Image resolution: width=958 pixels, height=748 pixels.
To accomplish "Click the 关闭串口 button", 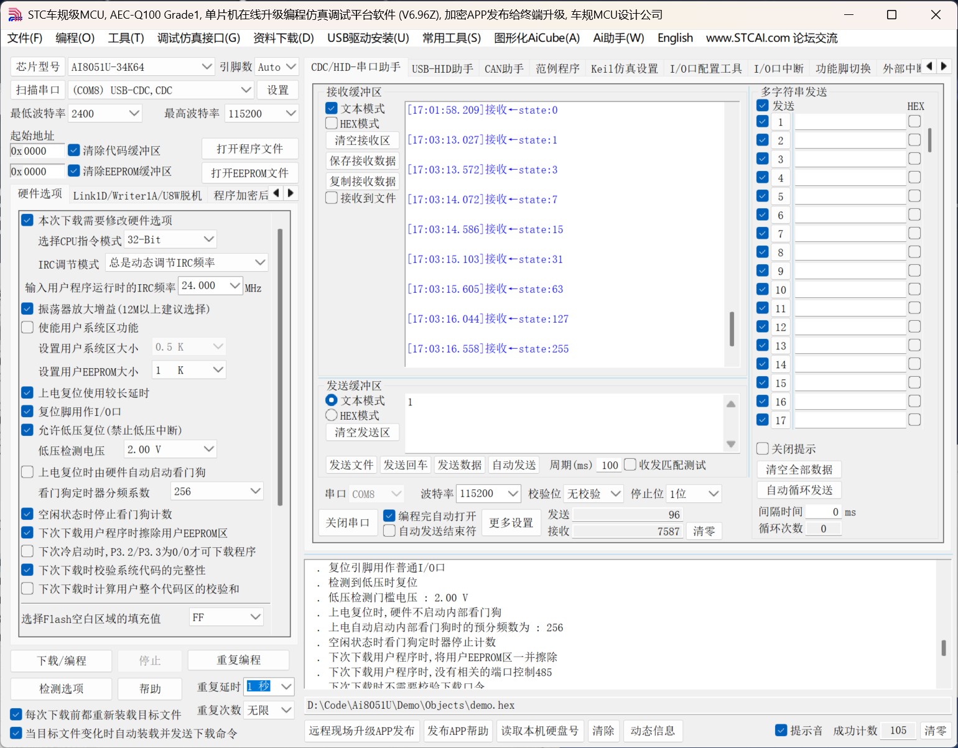I will tap(348, 523).
